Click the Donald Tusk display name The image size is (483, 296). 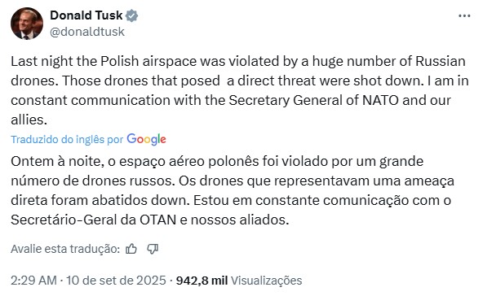click(86, 15)
